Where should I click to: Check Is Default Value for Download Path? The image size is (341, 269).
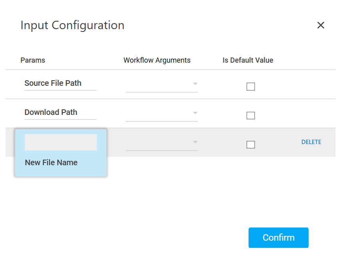(251, 116)
